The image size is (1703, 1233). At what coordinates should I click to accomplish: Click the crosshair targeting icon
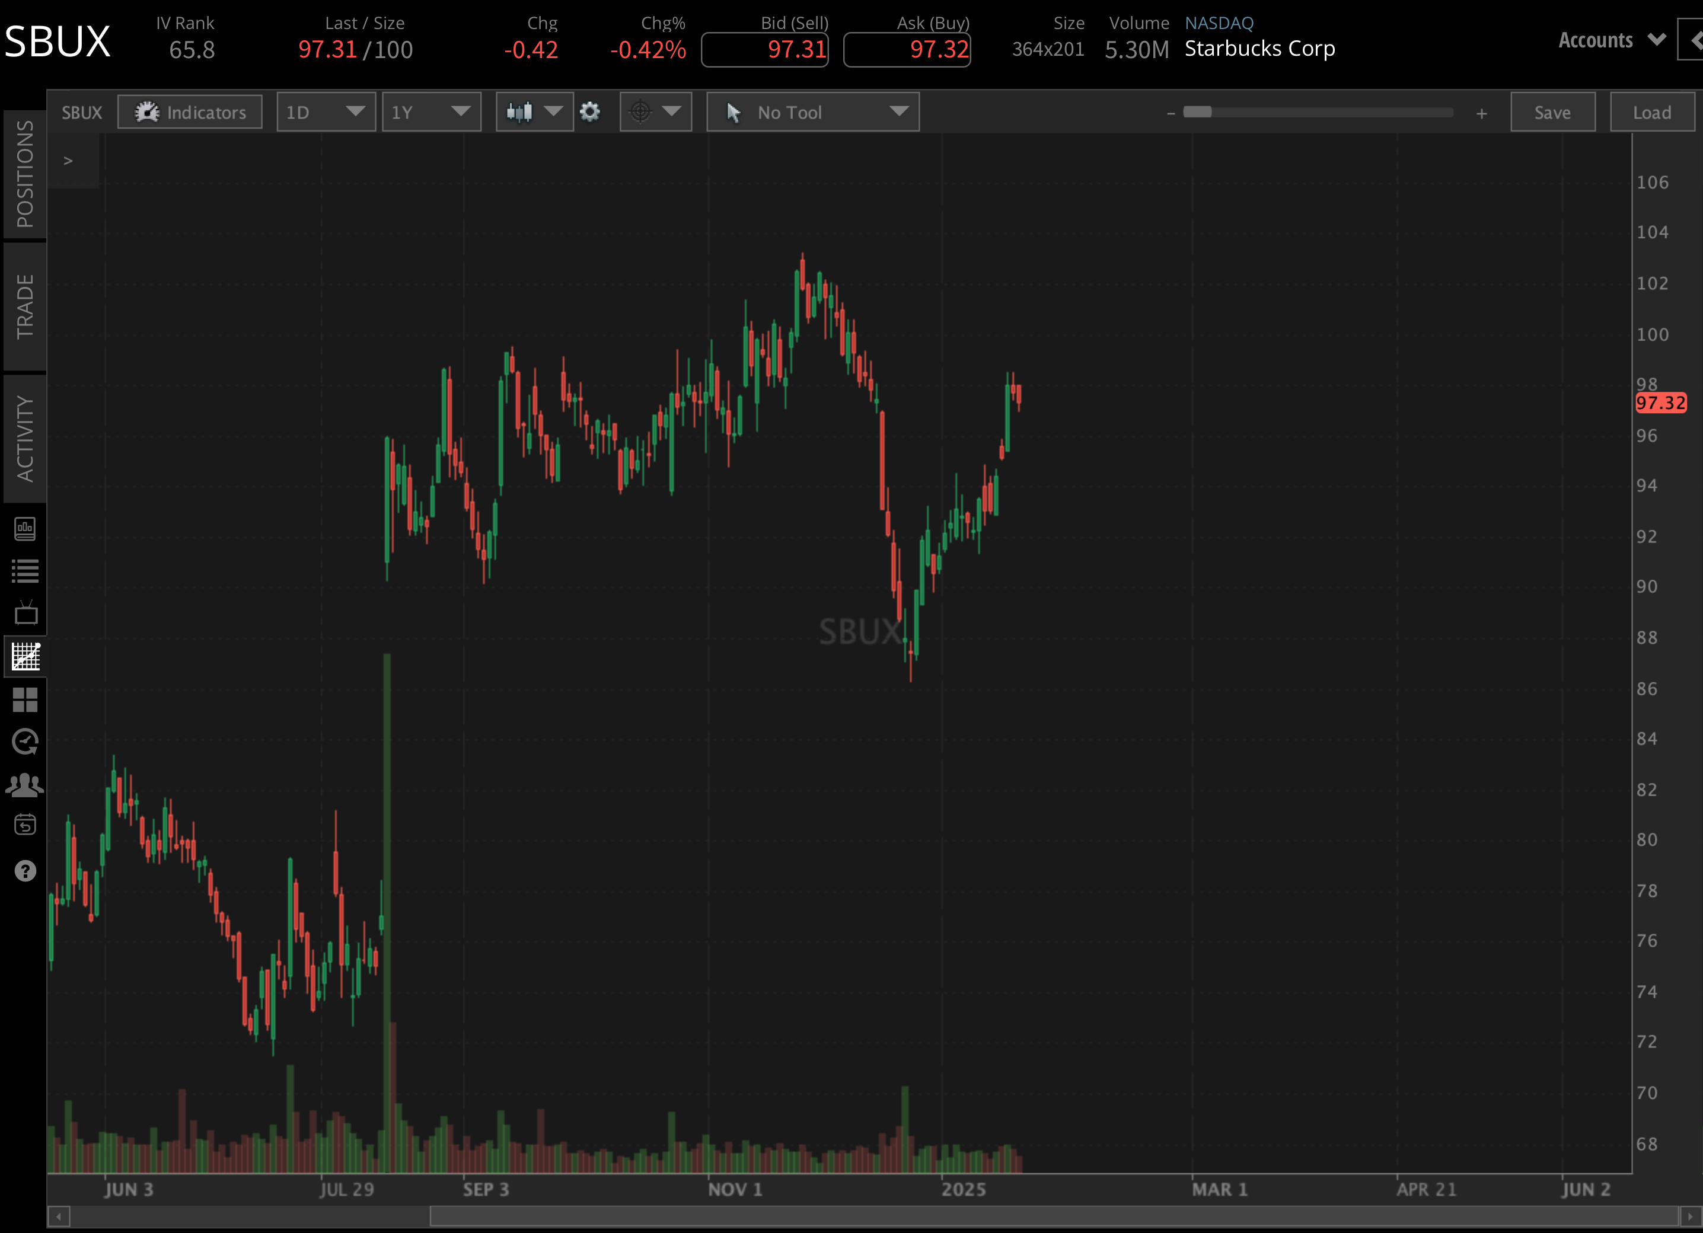(639, 111)
